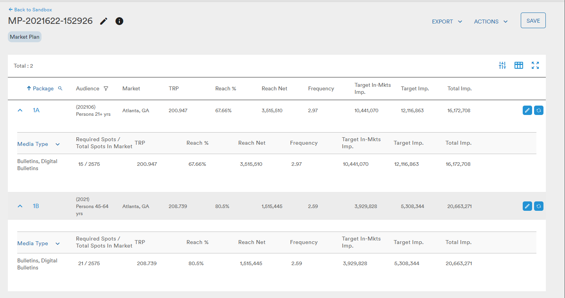Click the 208.739 TRP value in row 1B

pos(178,206)
